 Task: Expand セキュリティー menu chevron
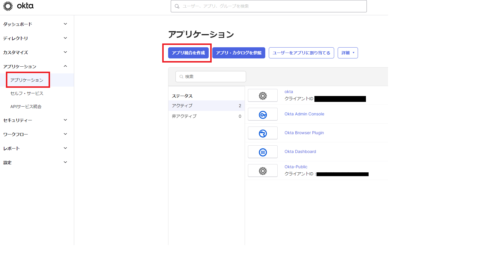pos(65,120)
